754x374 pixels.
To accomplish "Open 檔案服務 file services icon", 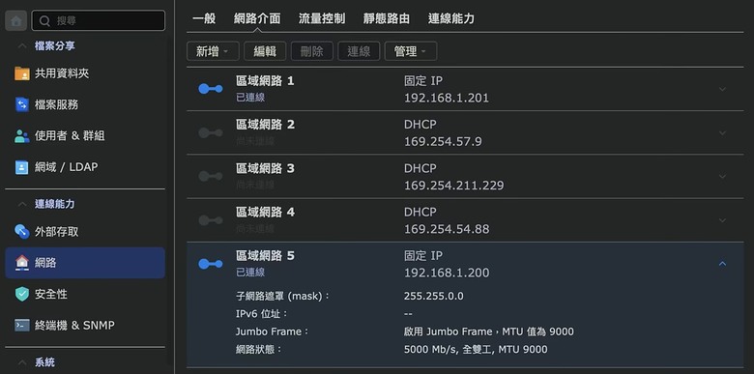I will point(21,104).
